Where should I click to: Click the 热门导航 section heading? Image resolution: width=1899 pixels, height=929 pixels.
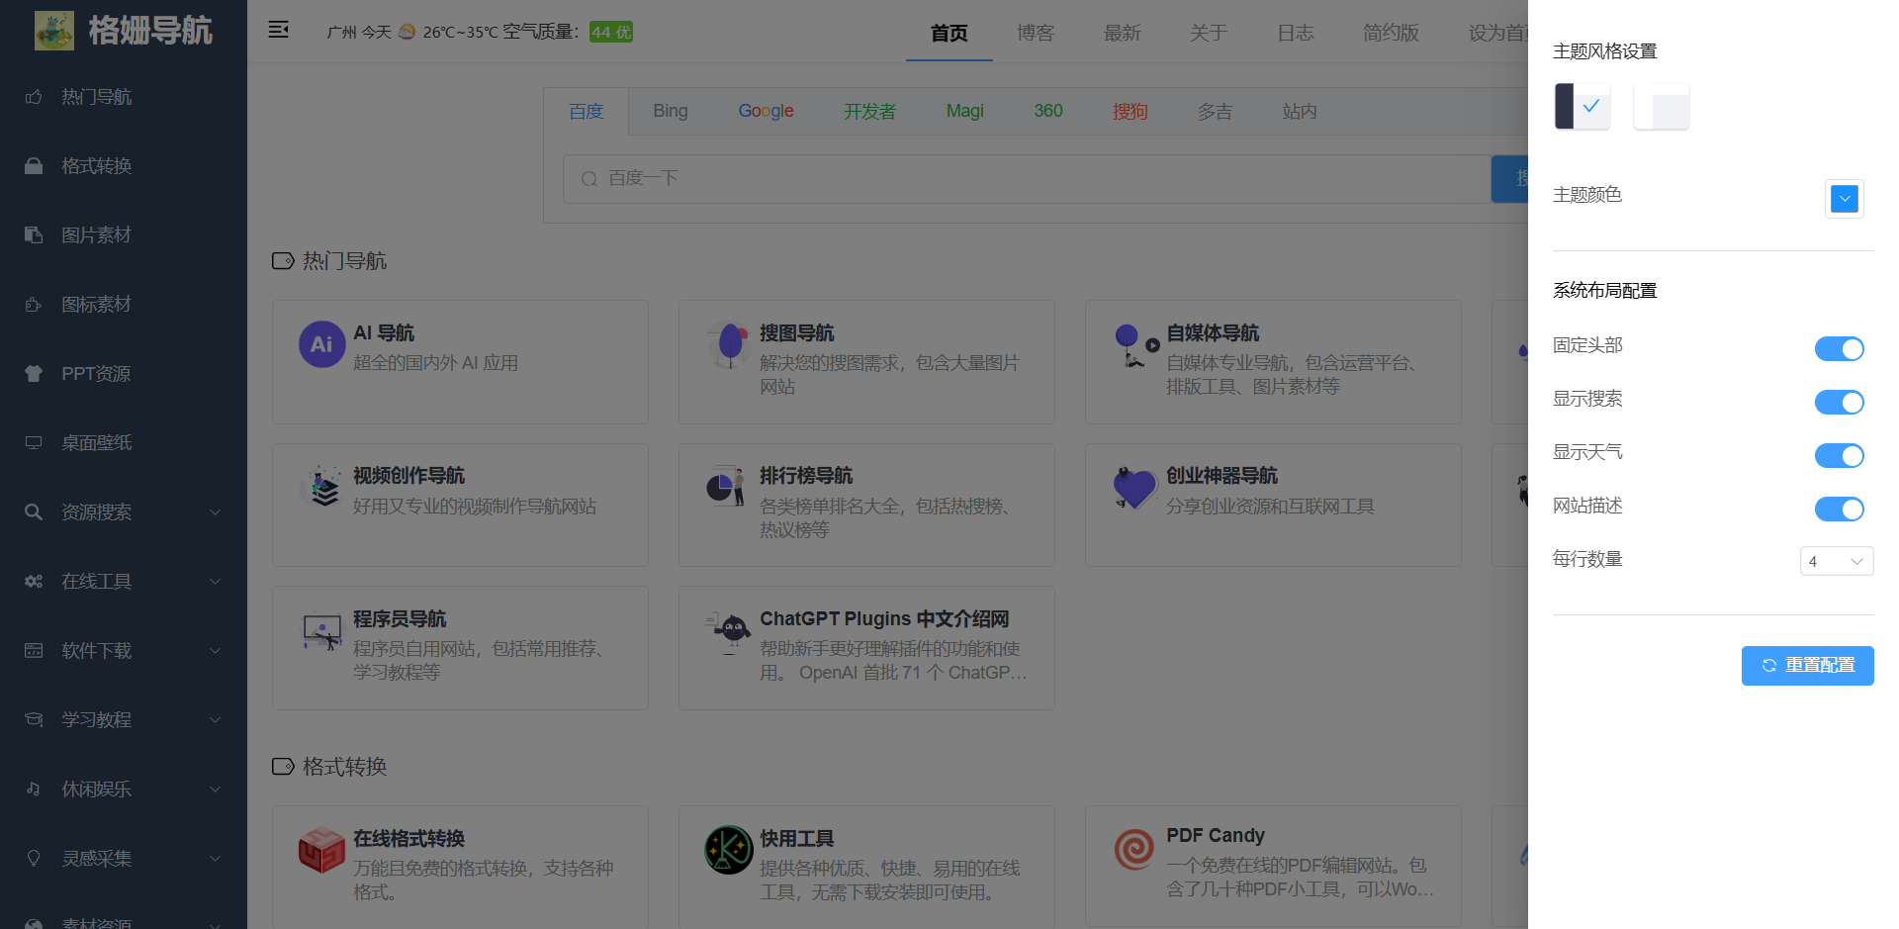pos(344,261)
